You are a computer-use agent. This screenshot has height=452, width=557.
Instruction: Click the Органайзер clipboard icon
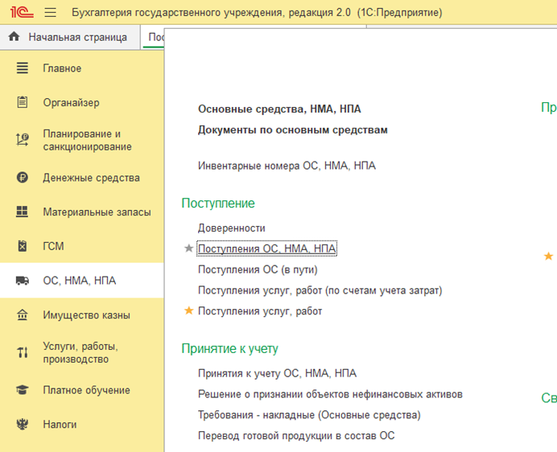pyautogui.click(x=22, y=102)
